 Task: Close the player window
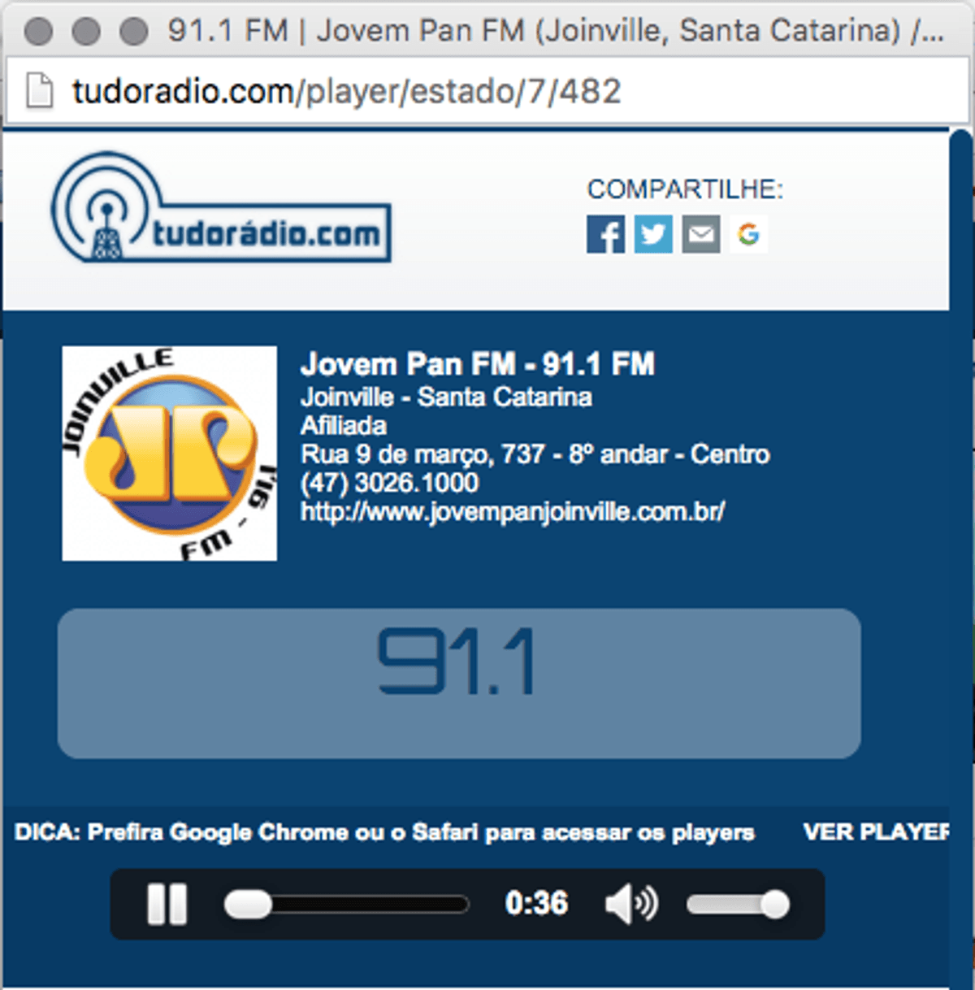(38, 31)
